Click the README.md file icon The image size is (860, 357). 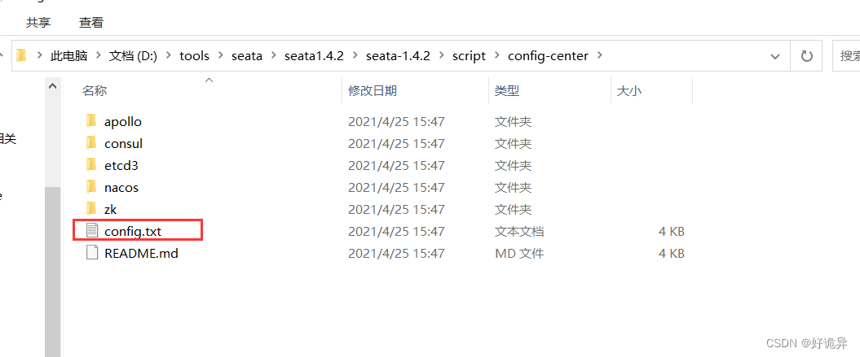pyautogui.click(x=91, y=253)
